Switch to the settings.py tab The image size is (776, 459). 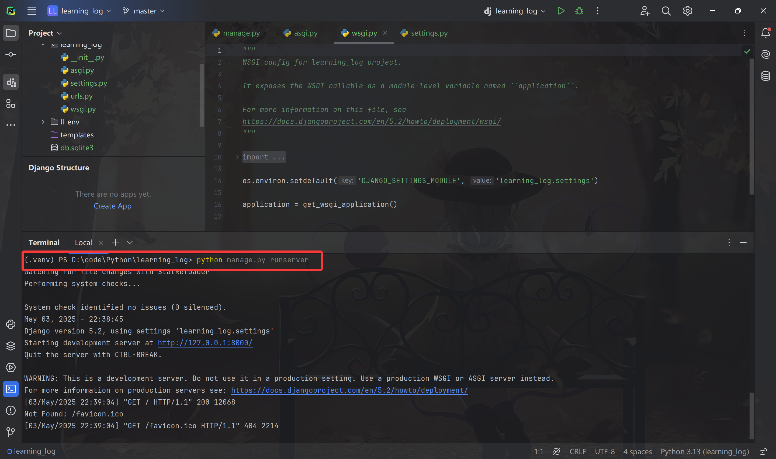pyautogui.click(x=429, y=33)
